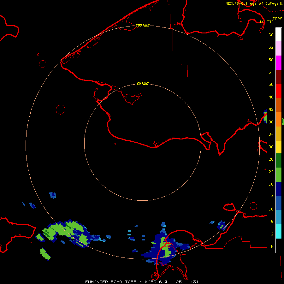The width and height of the screenshot is (284, 284).
Task: Click the dark red maroon legend swatch
Action: (x=279, y=77)
